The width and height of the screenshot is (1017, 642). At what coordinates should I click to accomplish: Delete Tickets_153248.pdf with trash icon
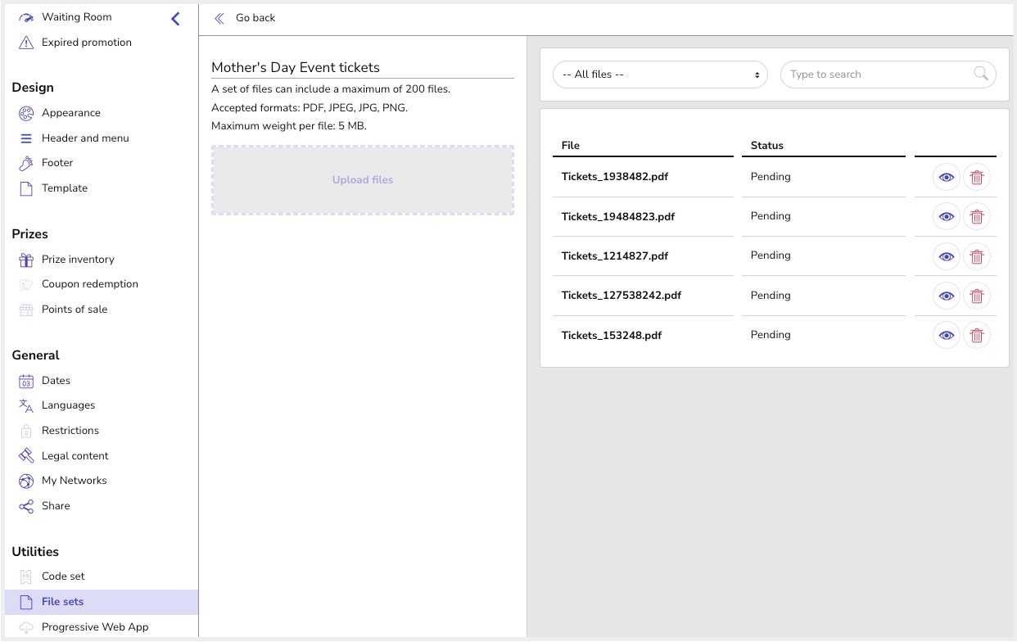tap(977, 335)
